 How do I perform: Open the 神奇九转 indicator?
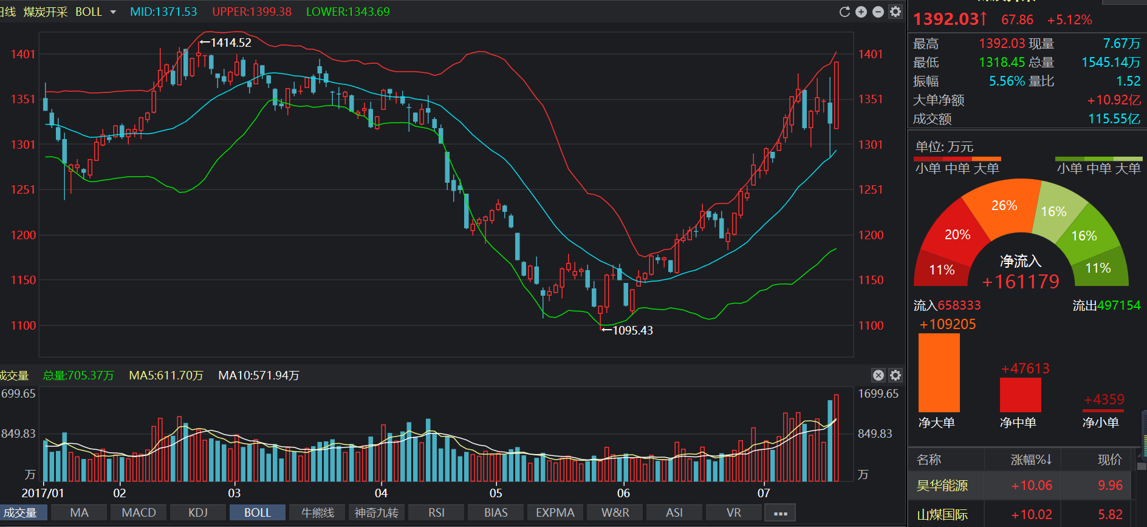coord(377,513)
